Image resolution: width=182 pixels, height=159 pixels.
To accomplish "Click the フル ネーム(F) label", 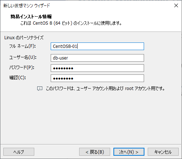I will click(x=23, y=46).
